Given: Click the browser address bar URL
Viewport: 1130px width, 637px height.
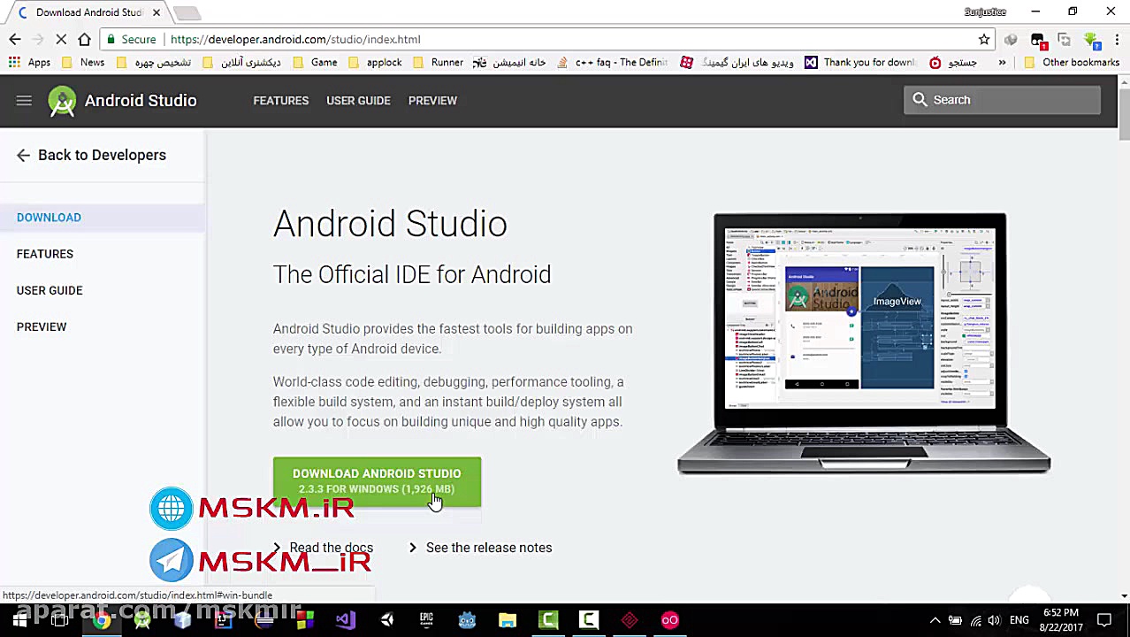Looking at the screenshot, I should coord(295,40).
